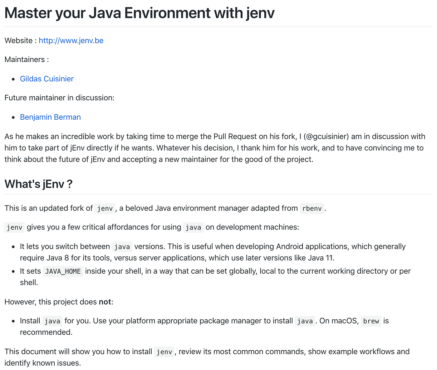Screen dimensions: 437x370
Task: Click the 'Maintainers :' label text
Action: tap(27, 60)
